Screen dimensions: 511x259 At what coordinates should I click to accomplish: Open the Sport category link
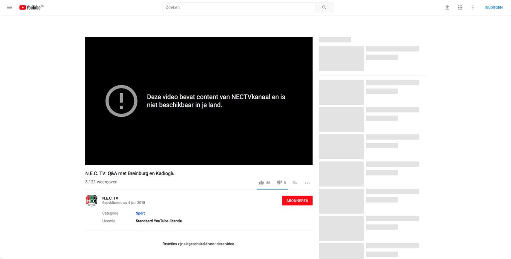click(x=140, y=213)
